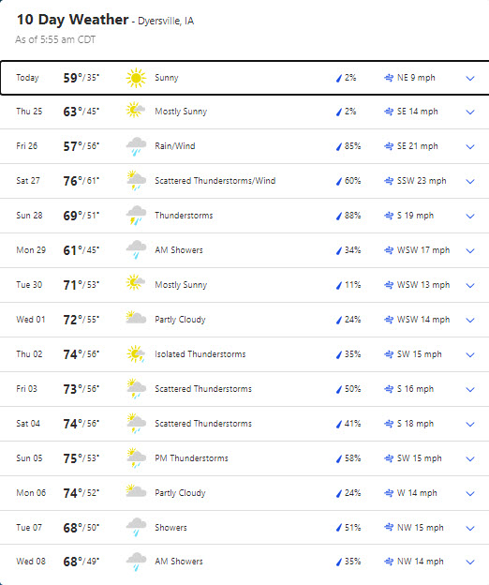The width and height of the screenshot is (489, 585).
Task: Click the AM Showers icon for Mon 29
Action: [x=136, y=249]
